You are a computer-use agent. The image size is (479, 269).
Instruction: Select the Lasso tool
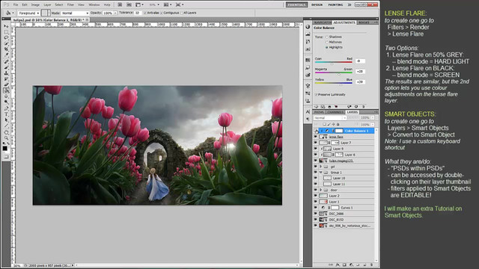coord(6,38)
